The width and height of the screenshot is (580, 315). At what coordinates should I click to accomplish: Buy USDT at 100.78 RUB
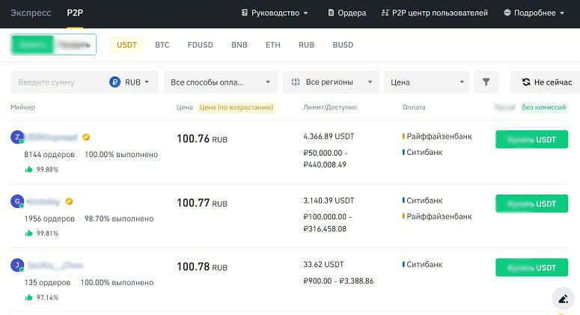(531, 268)
